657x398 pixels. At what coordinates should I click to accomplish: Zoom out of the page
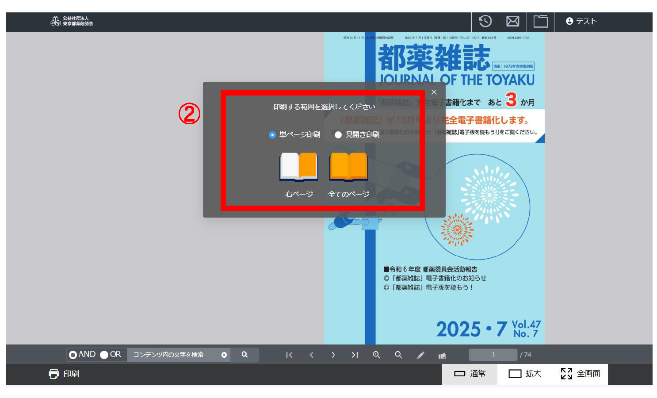(398, 355)
